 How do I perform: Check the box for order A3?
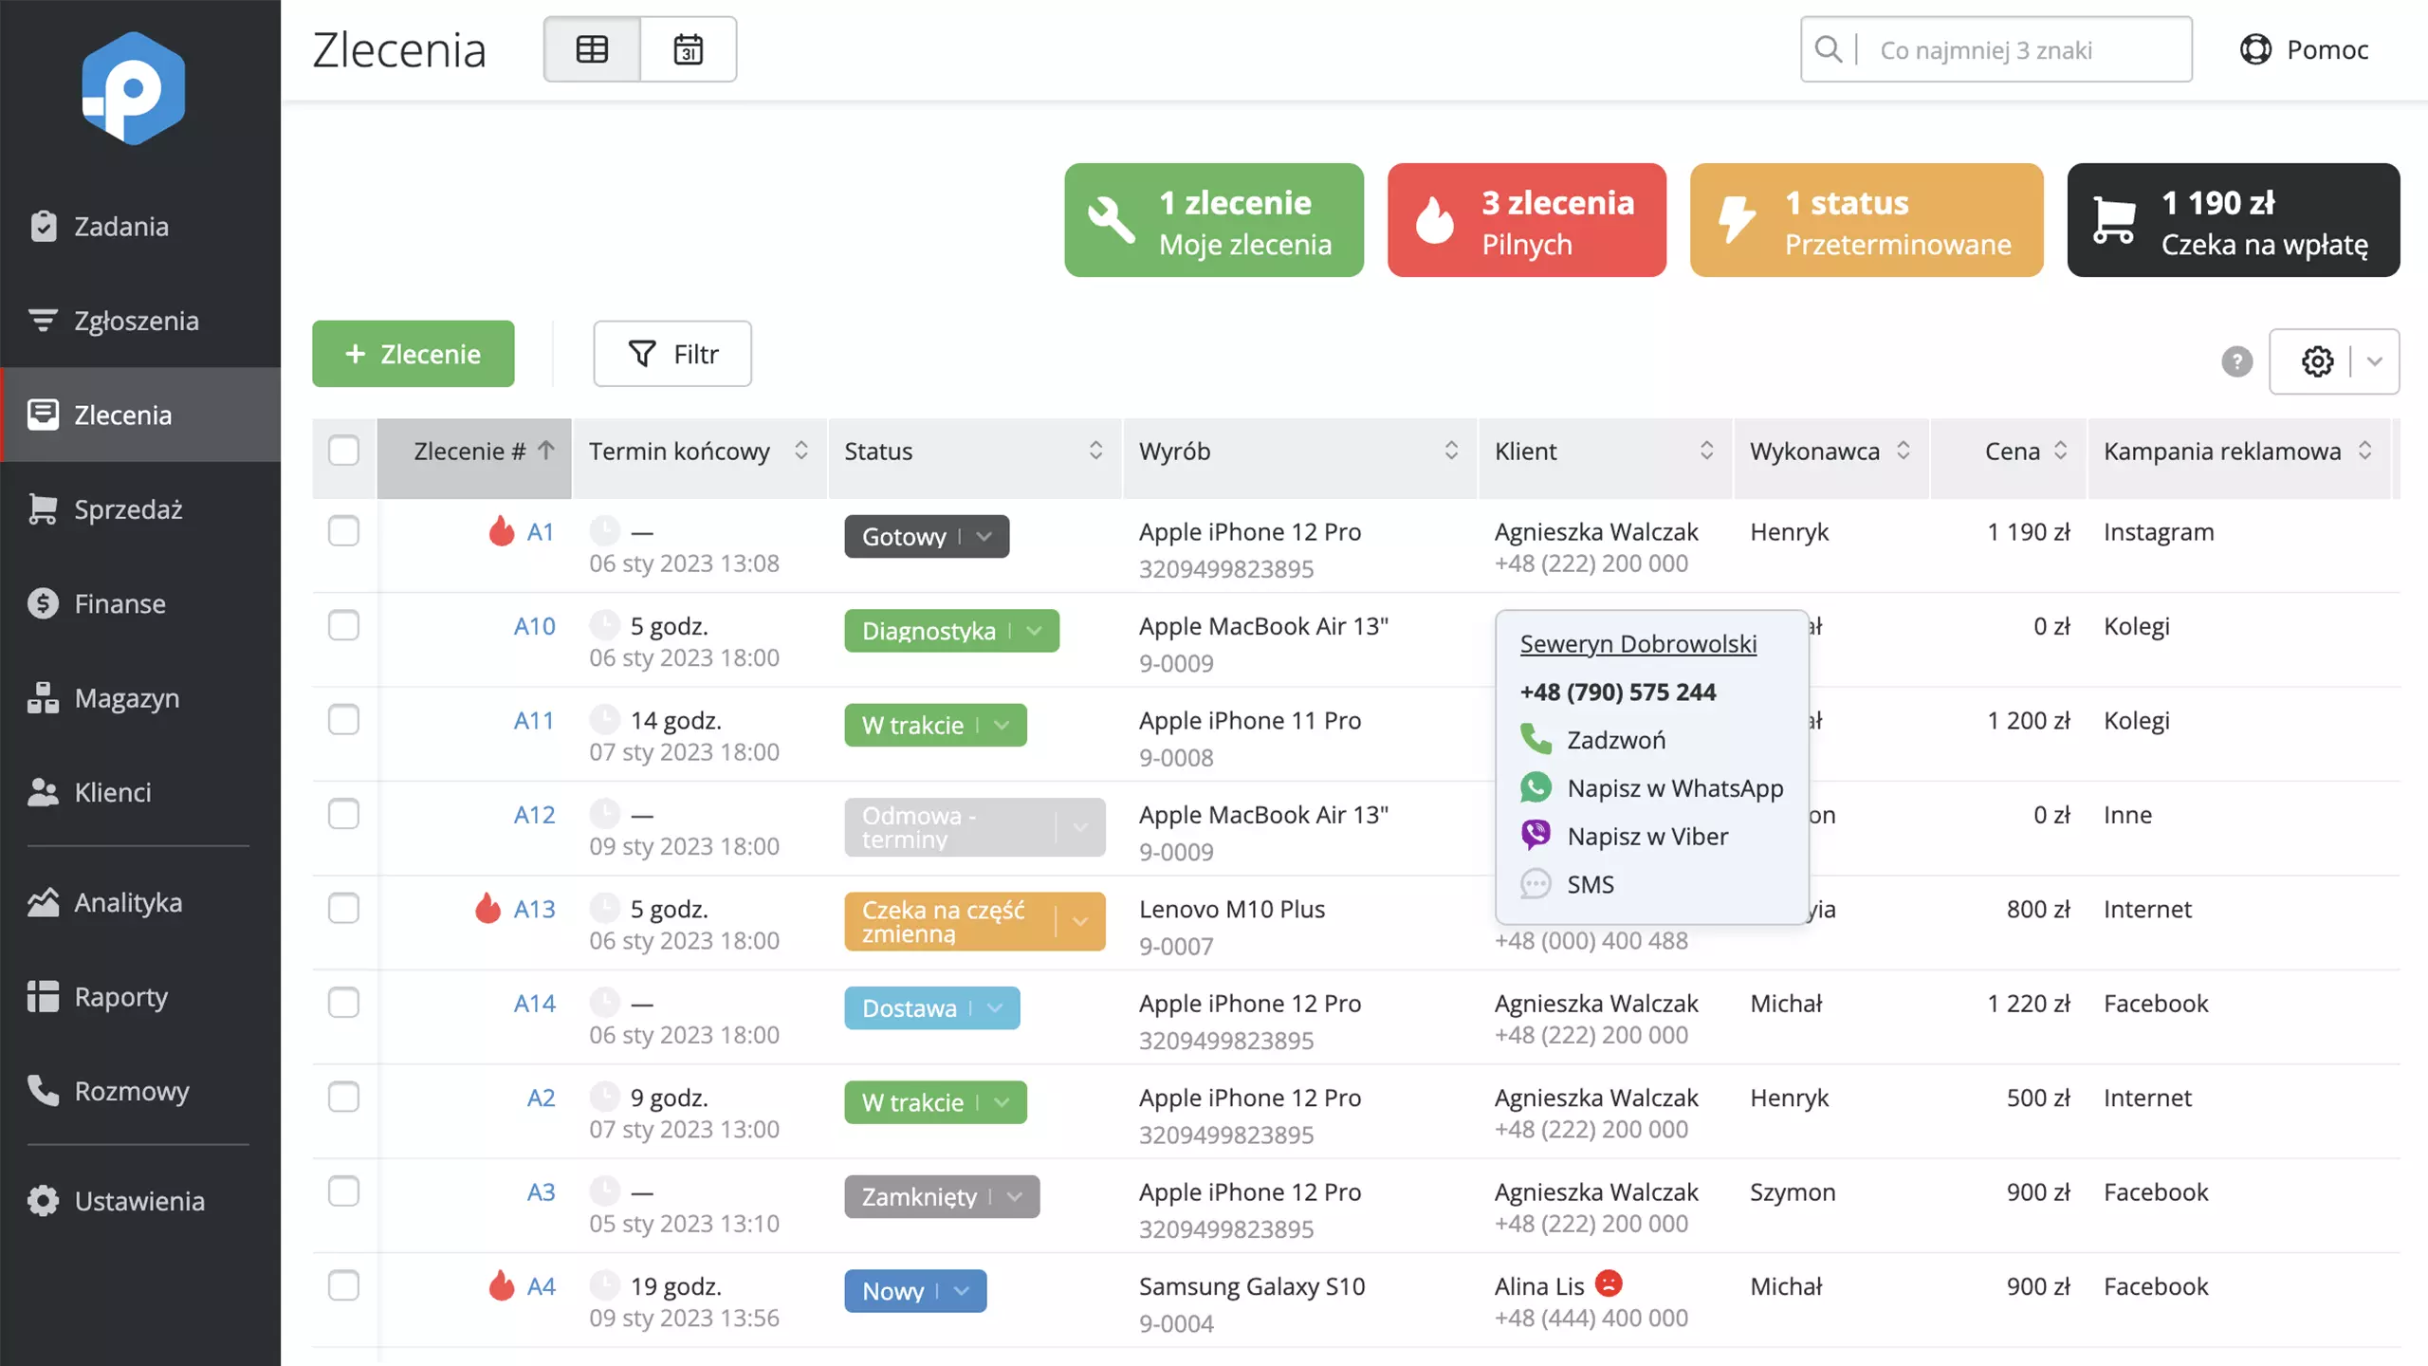tap(343, 1191)
